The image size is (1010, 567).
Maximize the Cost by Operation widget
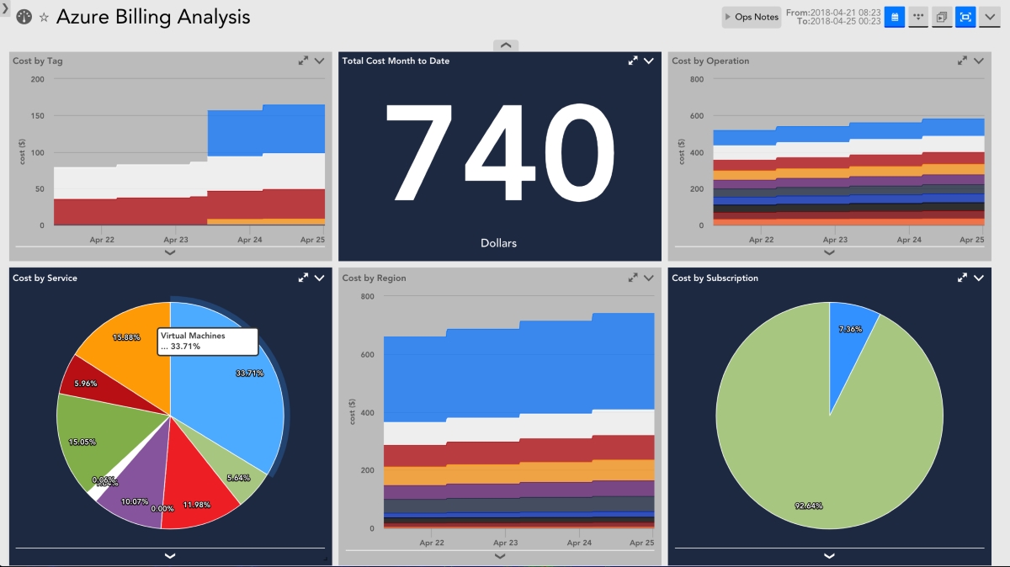click(x=962, y=61)
